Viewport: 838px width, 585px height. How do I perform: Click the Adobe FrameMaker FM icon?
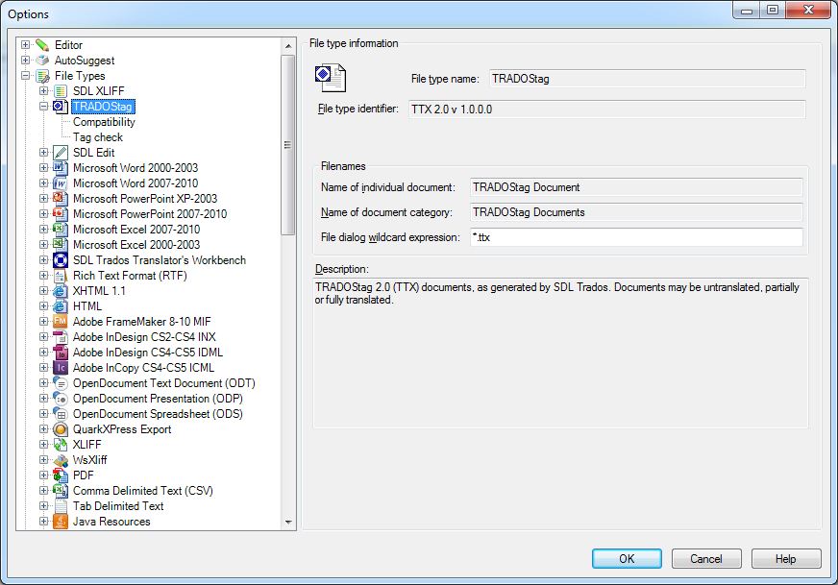(x=61, y=322)
